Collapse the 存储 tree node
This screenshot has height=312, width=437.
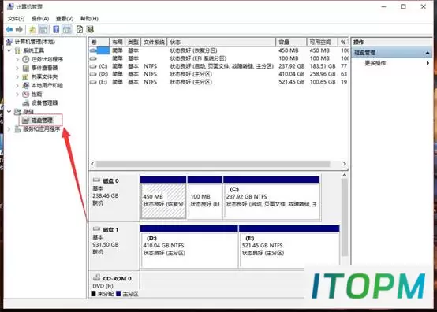coord(9,112)
